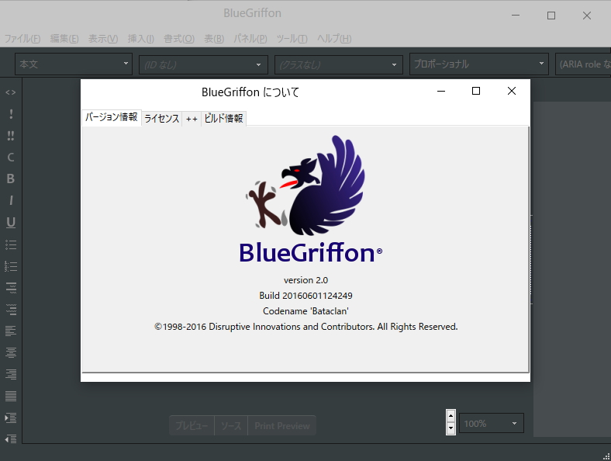This screenshot has width=611, height=461.
Task: Click the 'Build 20160601124249' text
Action: point(306,296)
